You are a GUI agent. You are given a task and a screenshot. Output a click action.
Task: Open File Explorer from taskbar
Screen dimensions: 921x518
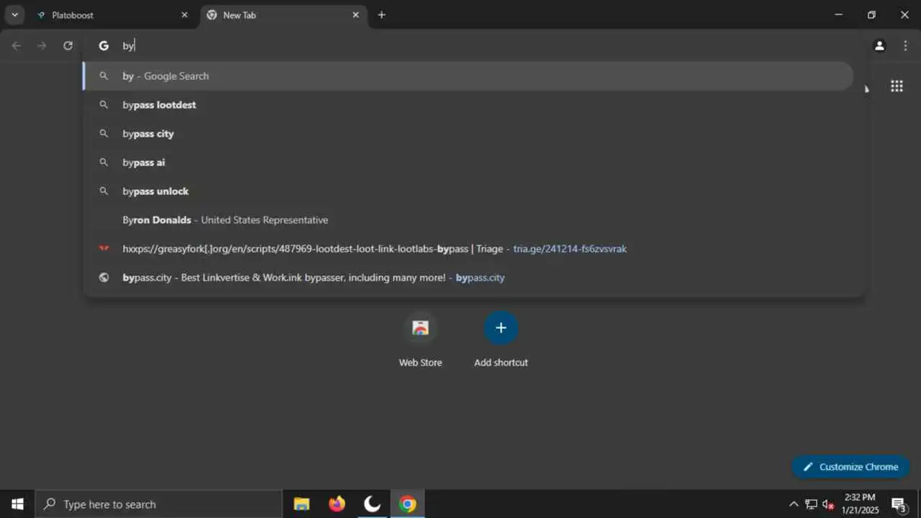pos(301,504)
